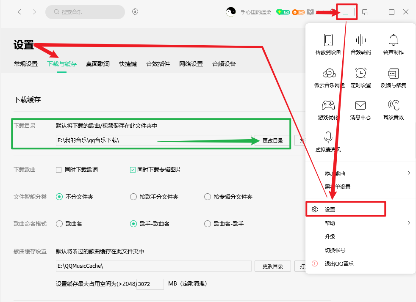Open 反馈与修复 feedback and repair
Screen dimensions: 416x302
coord(394,78)
